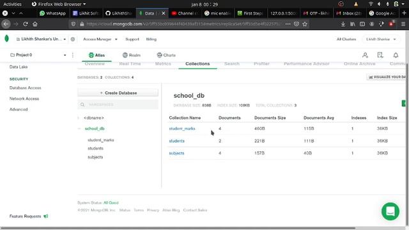
Task: Click the Firefox home icon
Action: [35, 24]
